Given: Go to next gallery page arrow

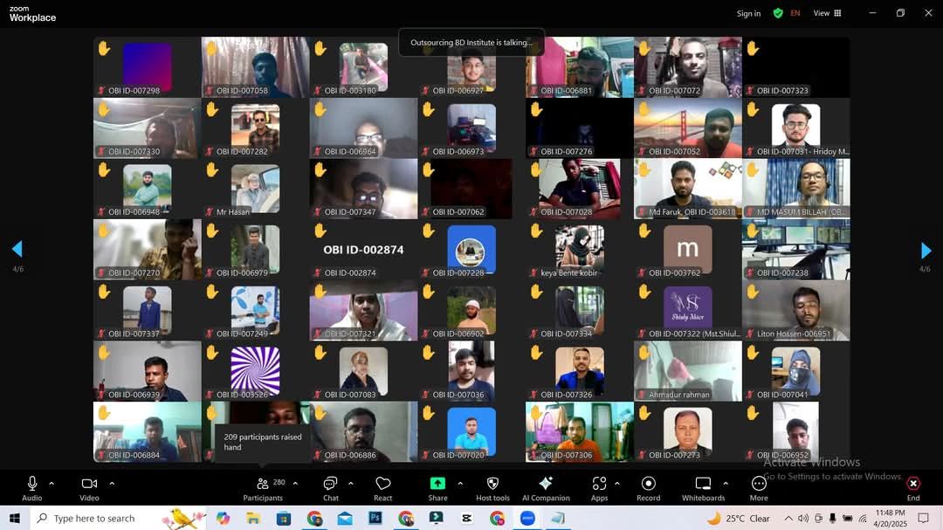Looking at the screenshot, I should pyautogui.click(x=926, y=251).
